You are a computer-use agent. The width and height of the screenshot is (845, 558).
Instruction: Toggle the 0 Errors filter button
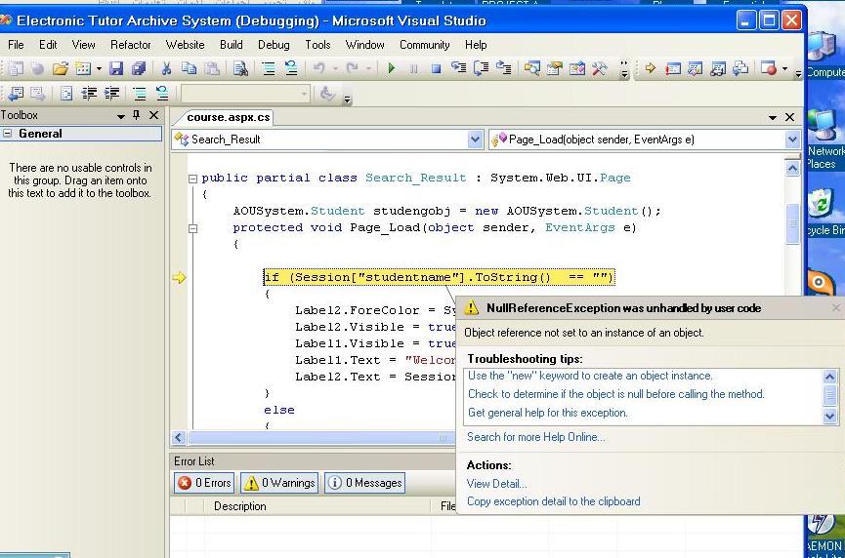click(205, 483)
